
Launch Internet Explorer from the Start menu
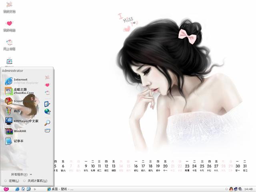pos(22,81)
